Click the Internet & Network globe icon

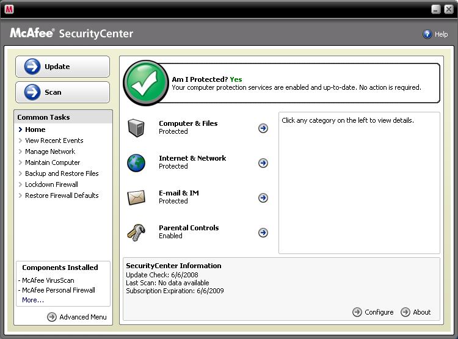coord(136,162)
